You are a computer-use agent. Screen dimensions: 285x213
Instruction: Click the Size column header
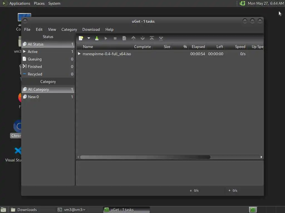tap(167, 47)
